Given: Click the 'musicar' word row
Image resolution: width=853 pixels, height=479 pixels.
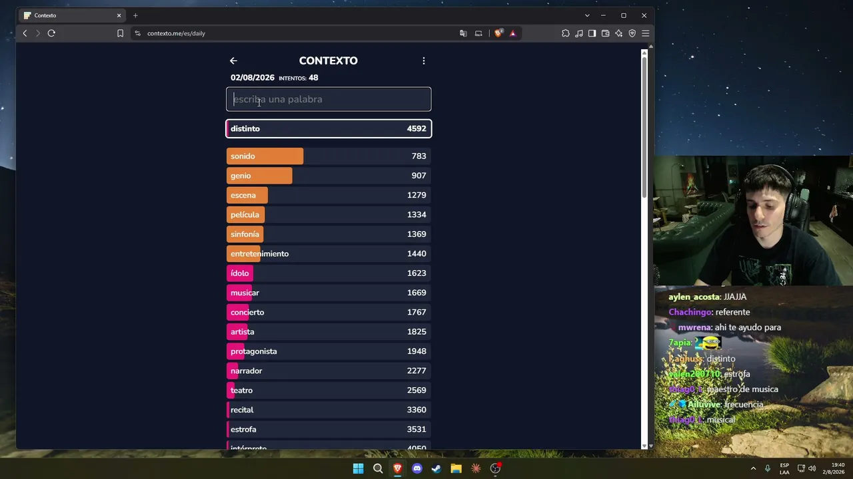Looking at the screenshot, I should tap(329, 293).
